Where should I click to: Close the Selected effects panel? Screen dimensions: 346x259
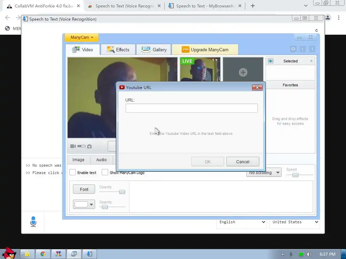click(x=311, y=61)
